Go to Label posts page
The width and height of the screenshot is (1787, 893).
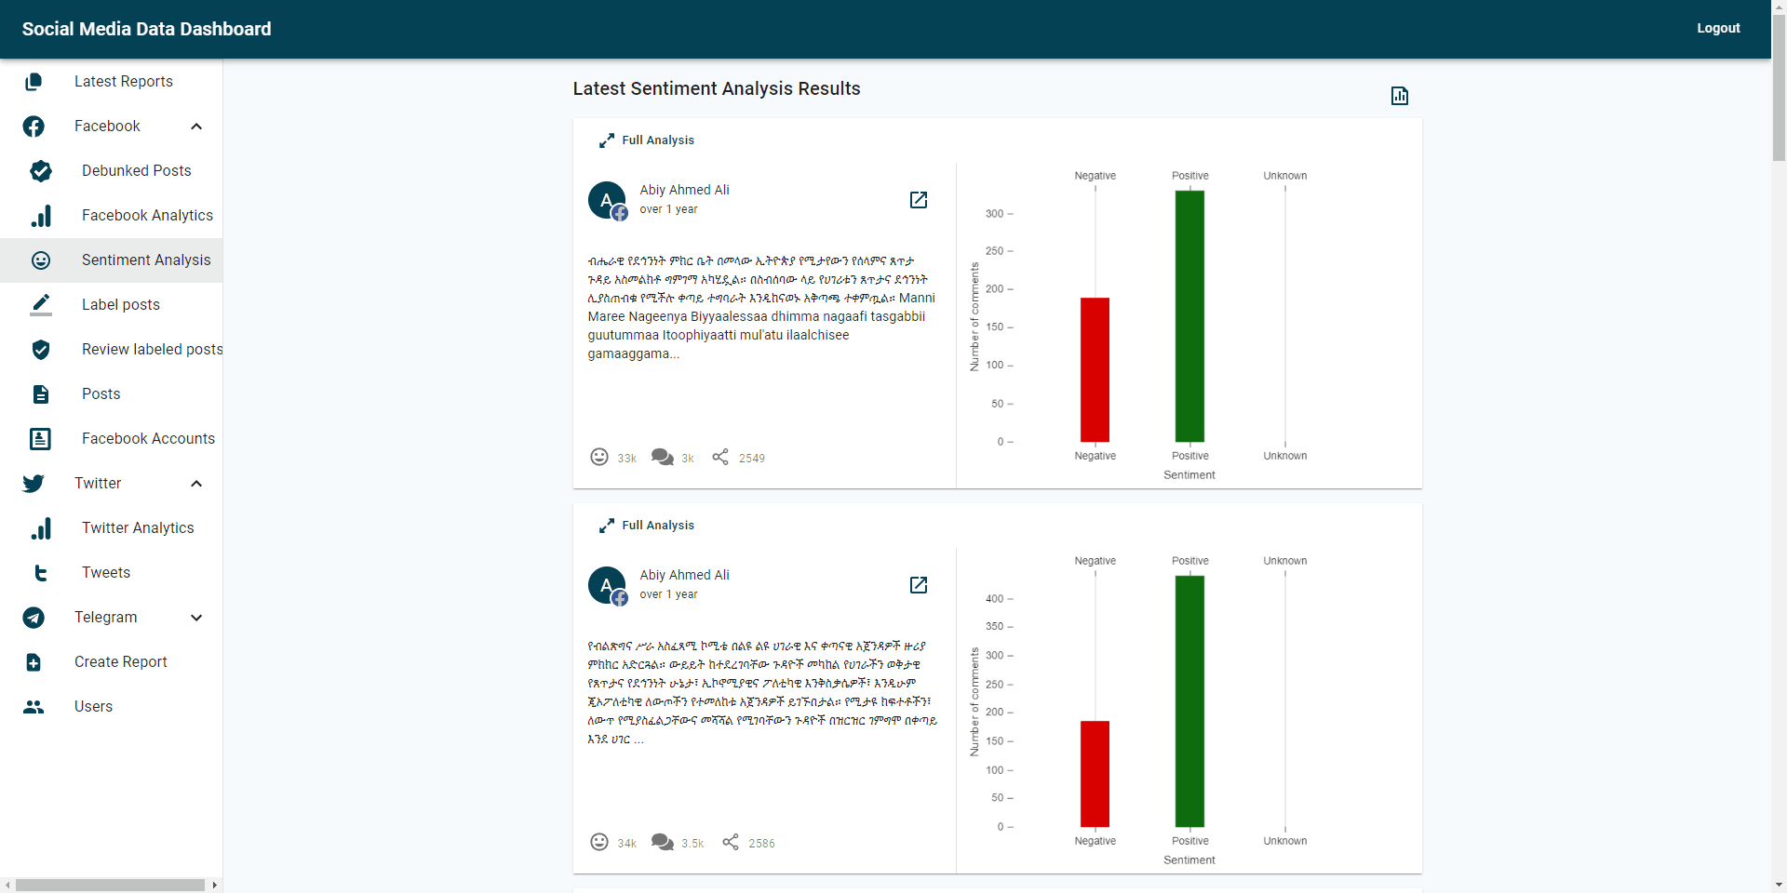click(121, 305)
